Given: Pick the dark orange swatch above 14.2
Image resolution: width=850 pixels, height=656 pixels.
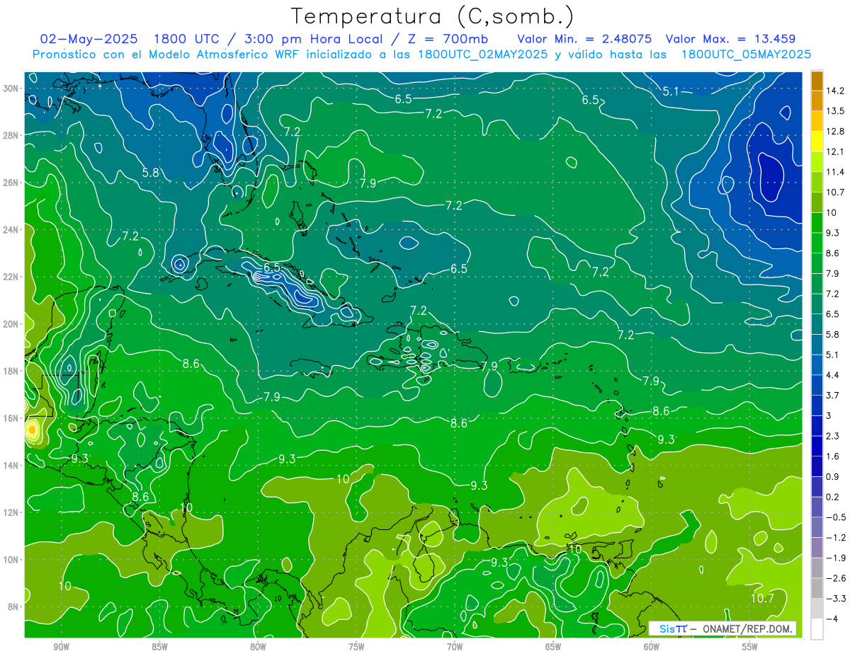Looking at the screenshot, I should pos(817,81).
